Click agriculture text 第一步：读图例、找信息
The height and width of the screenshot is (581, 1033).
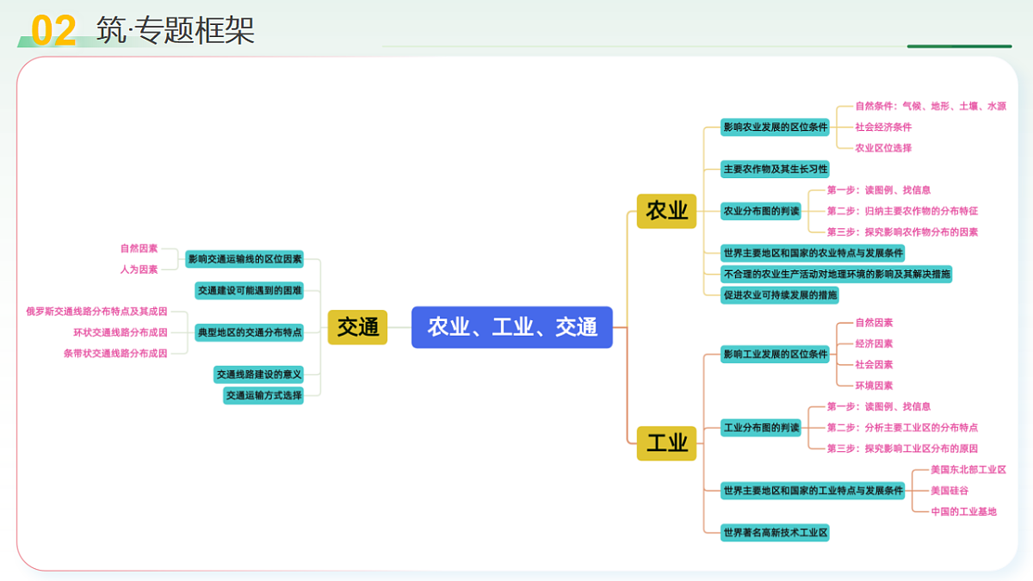click(x=879, y=190)
